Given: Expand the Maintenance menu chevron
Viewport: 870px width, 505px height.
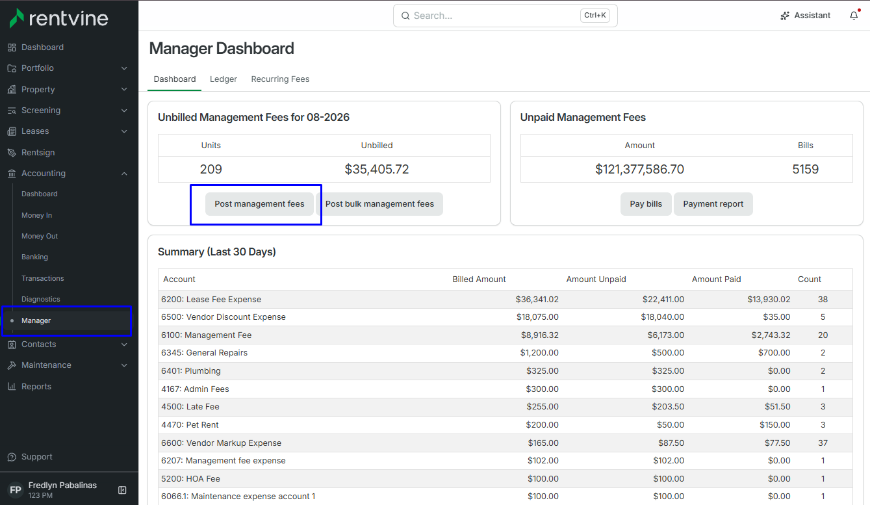Looking at the screenshot, I should (124, 365).
